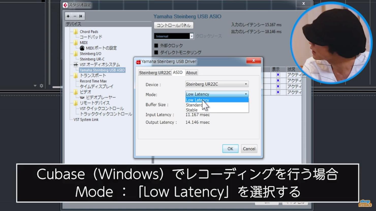
Task: Click the video player icon
Action: (x=82, y=98)
